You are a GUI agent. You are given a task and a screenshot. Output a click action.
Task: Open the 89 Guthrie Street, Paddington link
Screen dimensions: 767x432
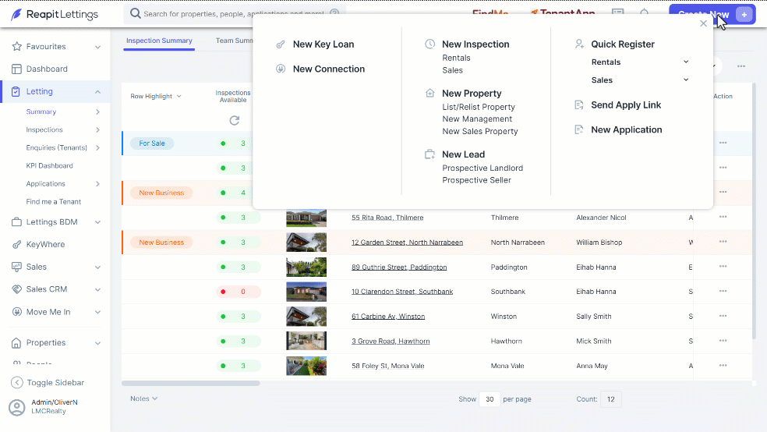(399, 267)
